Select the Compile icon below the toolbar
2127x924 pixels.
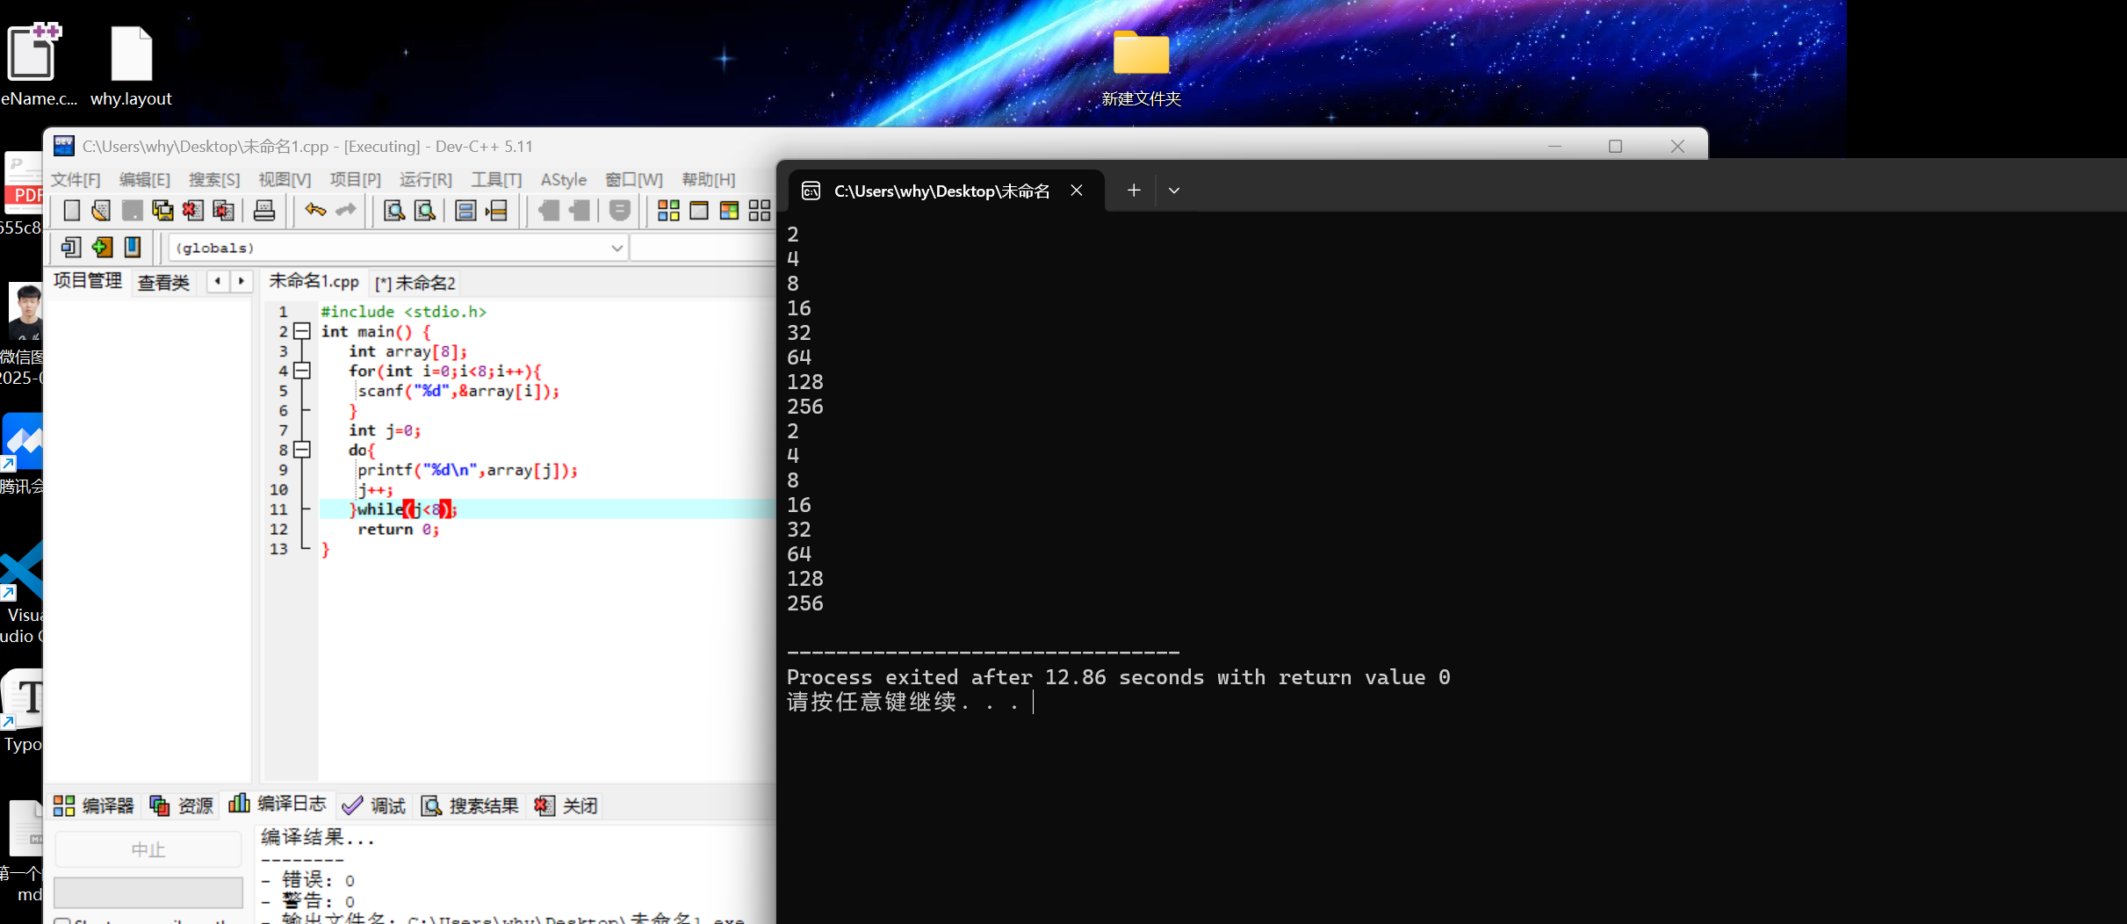71,247
